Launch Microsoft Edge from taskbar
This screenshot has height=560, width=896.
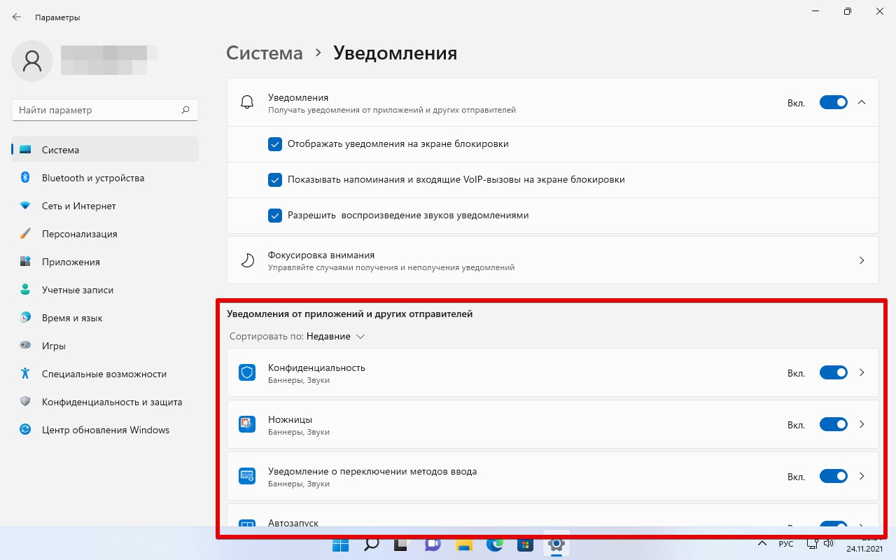494,545
